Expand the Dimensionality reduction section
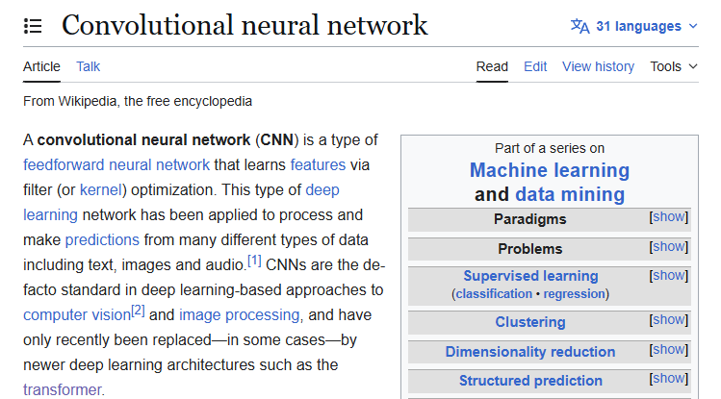This screenshot has height=399, width=721. pyautogui.click(x=669, y=350)
